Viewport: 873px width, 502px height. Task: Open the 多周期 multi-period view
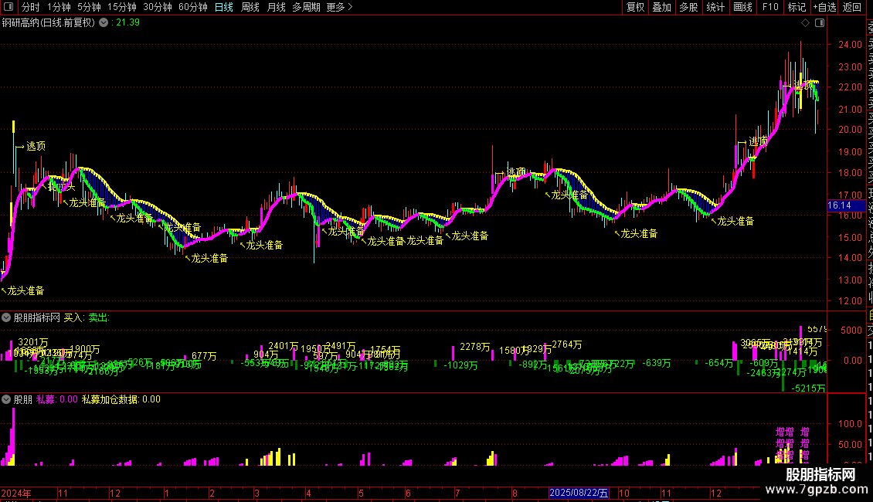306,7
